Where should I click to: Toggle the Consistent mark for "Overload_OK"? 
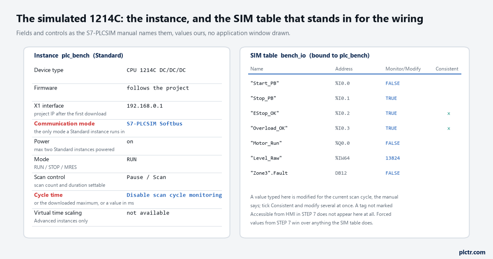coord(449,128)
